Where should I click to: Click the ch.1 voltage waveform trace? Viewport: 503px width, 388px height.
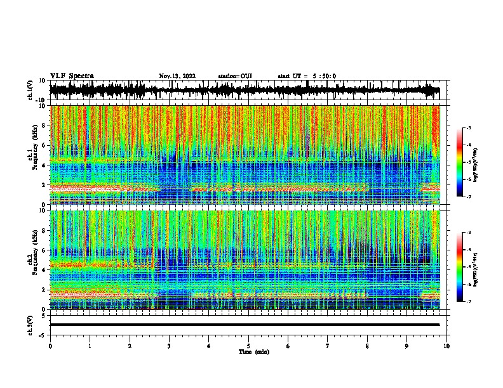pyautogui.click(x=245, y=90)
